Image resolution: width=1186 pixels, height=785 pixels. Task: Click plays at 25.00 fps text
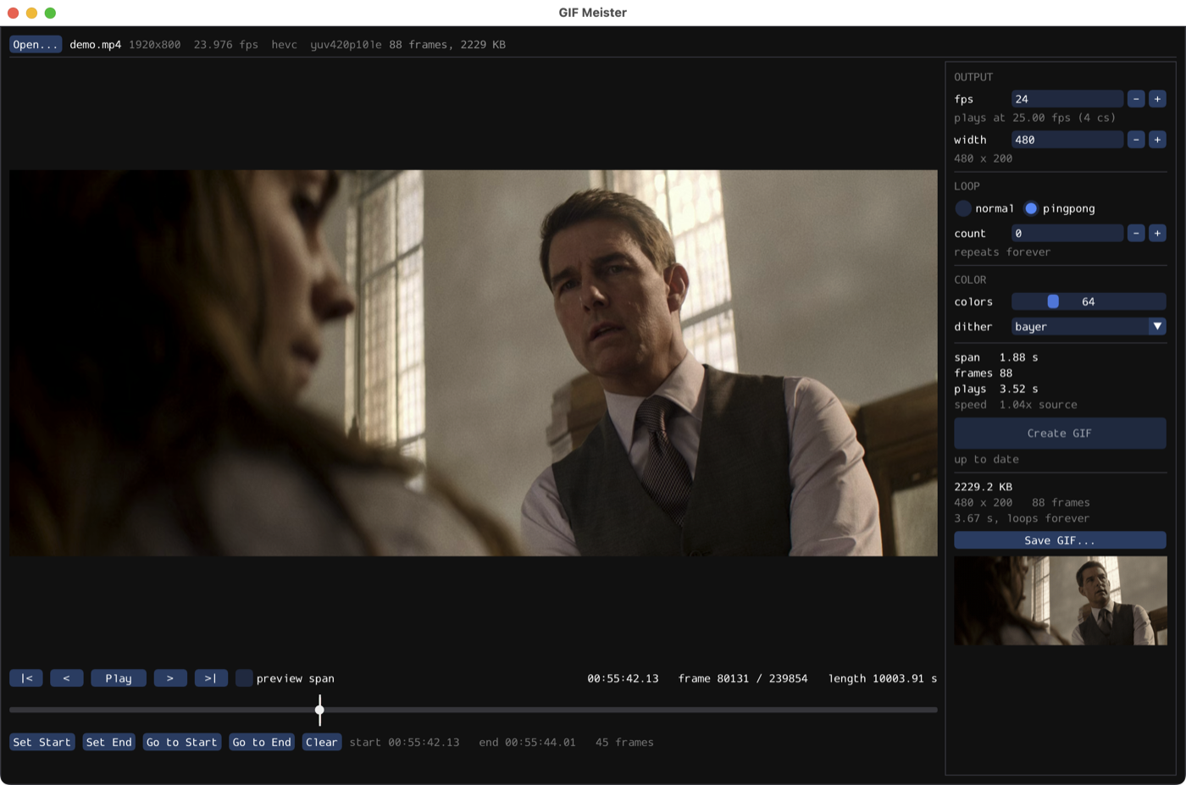1035,118
